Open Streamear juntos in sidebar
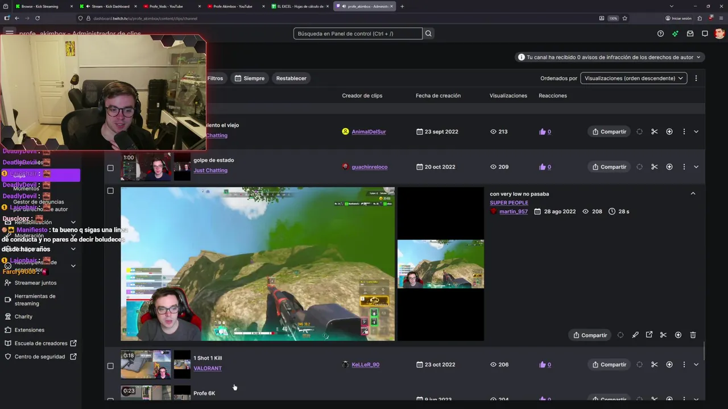 [35, 283]
